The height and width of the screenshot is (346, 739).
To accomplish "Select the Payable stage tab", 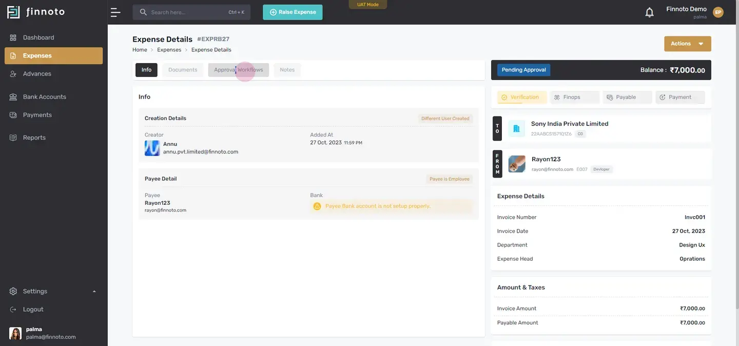I will pyautogui.click(x=628, y=97).
